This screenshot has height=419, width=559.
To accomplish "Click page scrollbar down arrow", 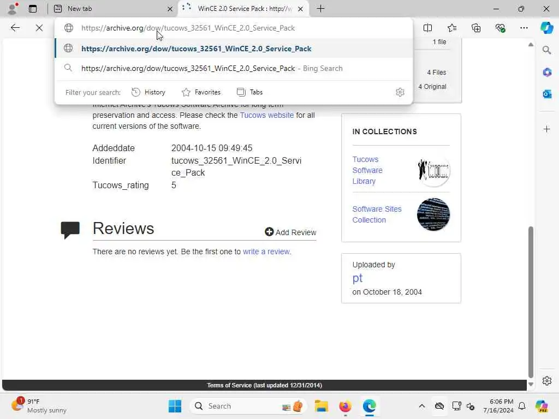I will pos(531,385).
